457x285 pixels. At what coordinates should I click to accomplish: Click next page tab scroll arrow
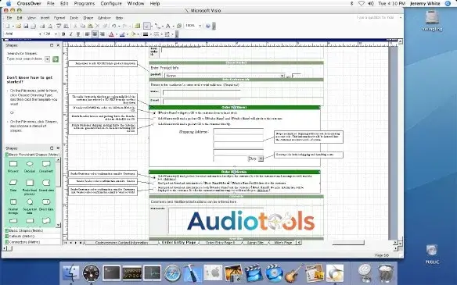(x=76, y=243)
